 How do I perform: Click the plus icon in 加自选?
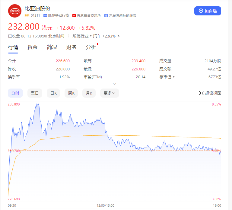pyautogui.click(x=201, y=11)
